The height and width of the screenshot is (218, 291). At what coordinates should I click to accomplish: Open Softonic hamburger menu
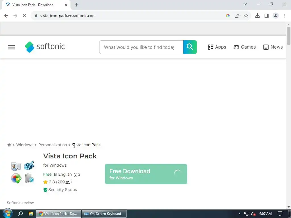pos(11,47)
